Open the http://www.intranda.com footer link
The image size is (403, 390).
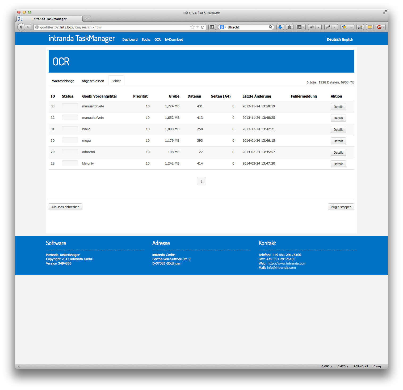click(287, 263)
